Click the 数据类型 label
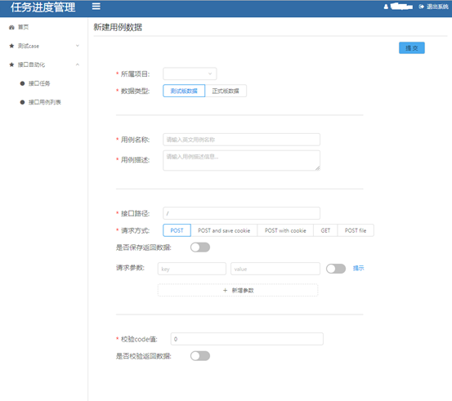This screenshot has height=401, width=452. [135, 91]
